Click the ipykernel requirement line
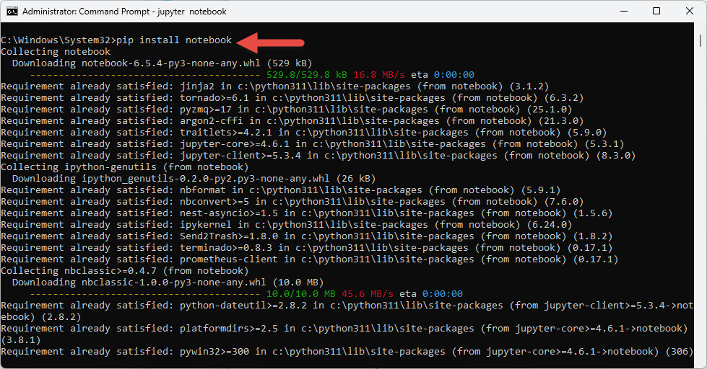The width and height of the screenshot is (707, 369). click(286, 225)
